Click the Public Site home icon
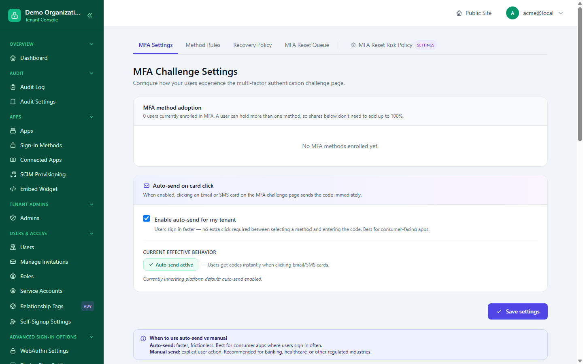Viewport: 583px width, 364px height. 459,13
